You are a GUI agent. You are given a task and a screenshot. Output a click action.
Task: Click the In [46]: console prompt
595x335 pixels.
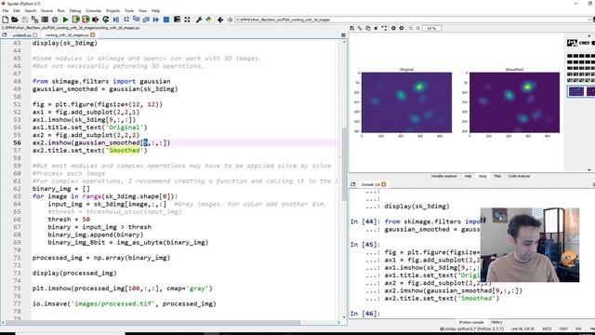pos(365,314)
